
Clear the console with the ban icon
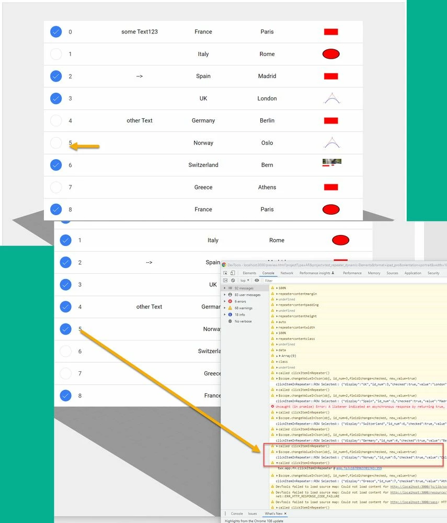coord(233,281)
